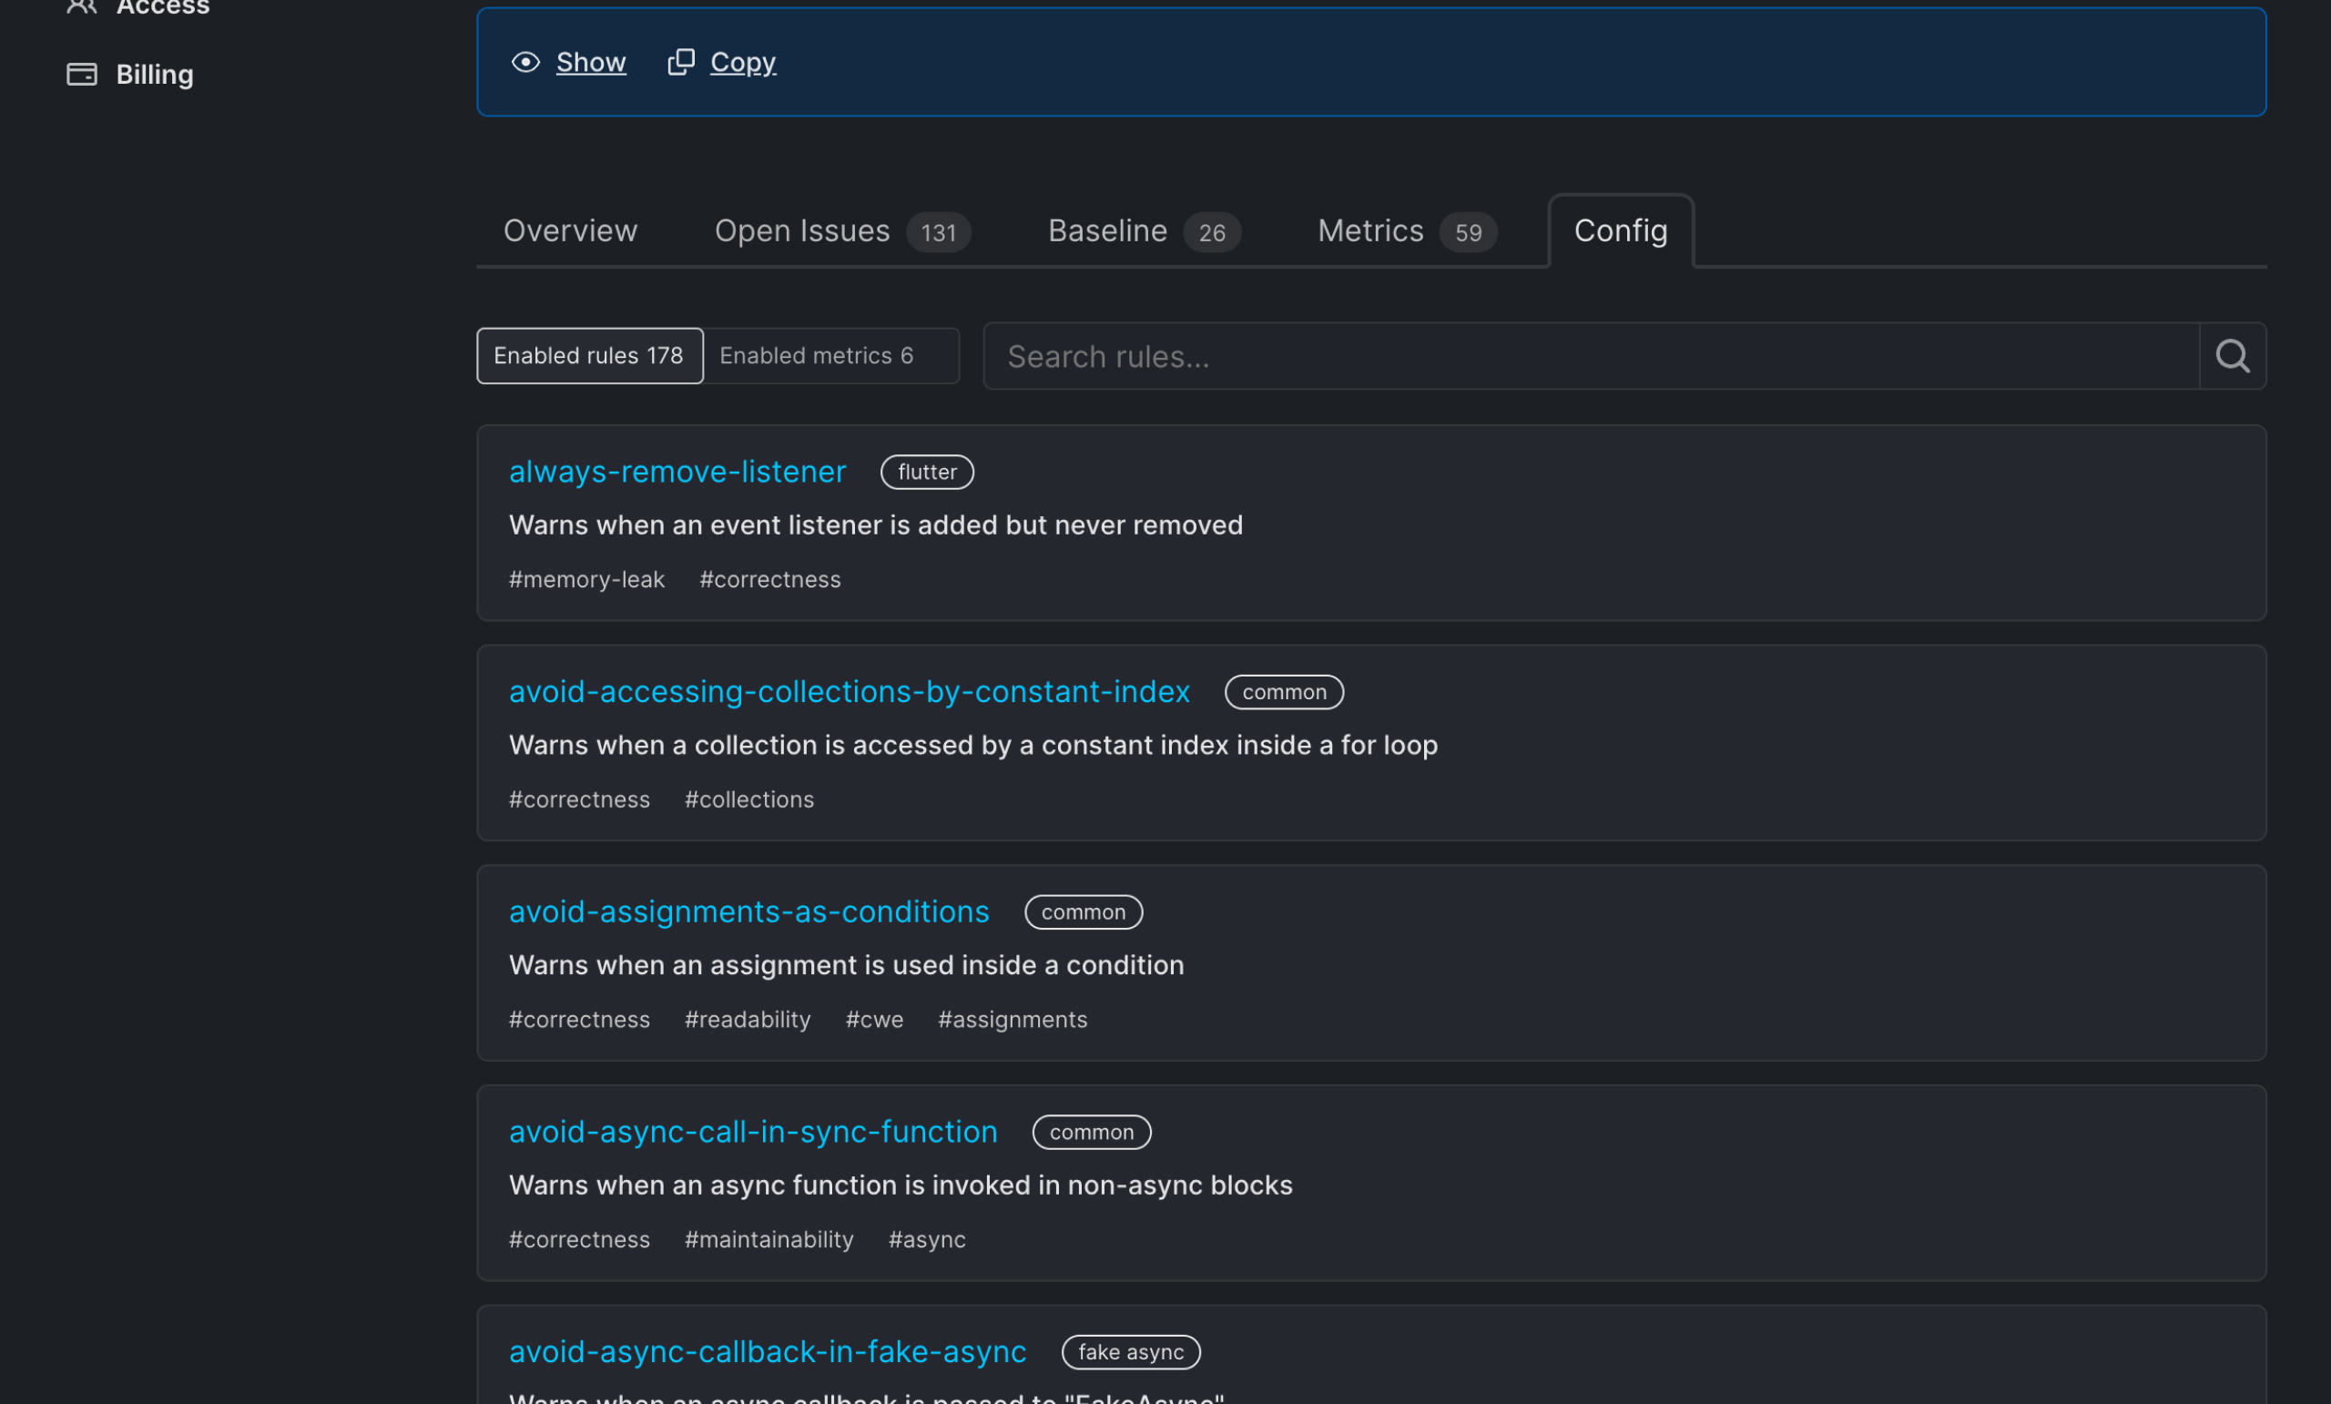This screenshot has height=1404, width=2331.
Task: Click the Access people icon
Action: coord(82,5)
